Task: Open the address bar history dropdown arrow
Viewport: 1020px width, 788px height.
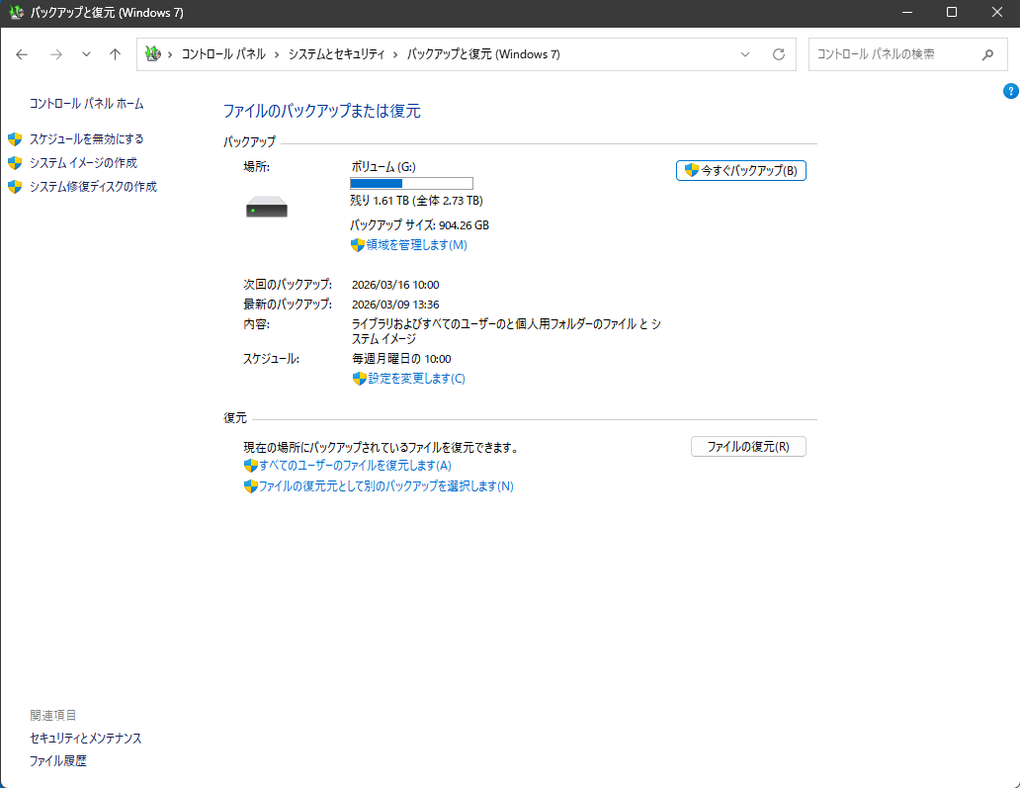Action: point(744,54)
